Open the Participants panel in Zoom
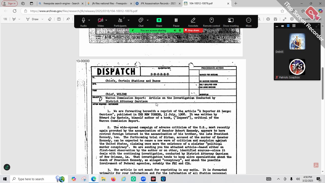The height and width of the screenshot is (183, 325). 120,22
